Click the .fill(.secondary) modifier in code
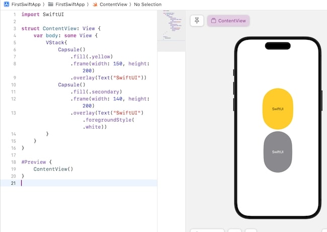Image resolution: width=327 pixels, height=232 pixels. tap(96, 92)
